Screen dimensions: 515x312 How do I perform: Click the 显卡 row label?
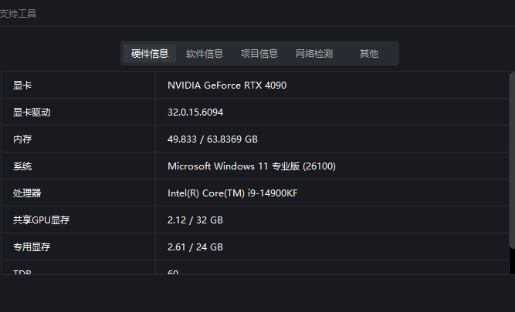(x=22, y=86)
